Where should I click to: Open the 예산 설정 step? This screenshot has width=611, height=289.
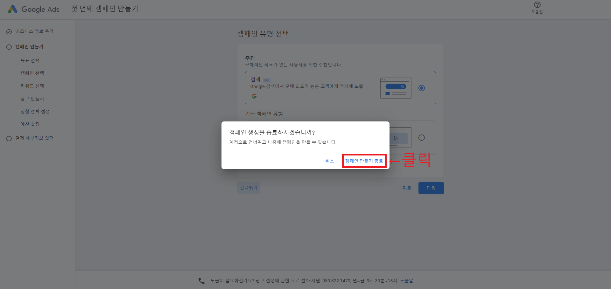click(x=30, y=124)
